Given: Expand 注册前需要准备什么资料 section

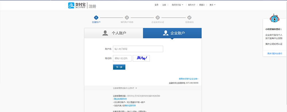Looking at the screenshot, I should click(125, 88).
